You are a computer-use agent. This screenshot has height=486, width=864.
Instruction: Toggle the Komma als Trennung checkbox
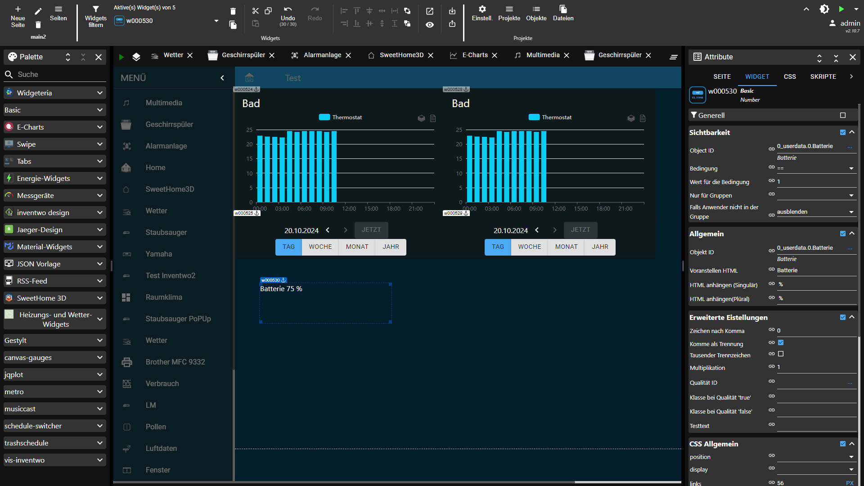pyautogui.click(x=781, y=343)
